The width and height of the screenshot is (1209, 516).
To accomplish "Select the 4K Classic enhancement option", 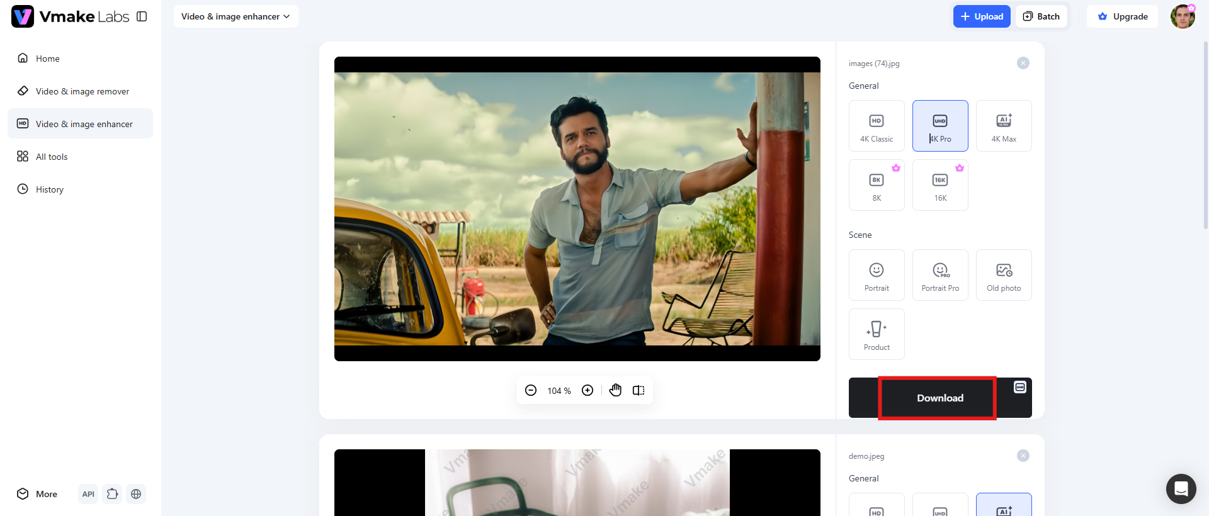I will click(x=877, y=126).
